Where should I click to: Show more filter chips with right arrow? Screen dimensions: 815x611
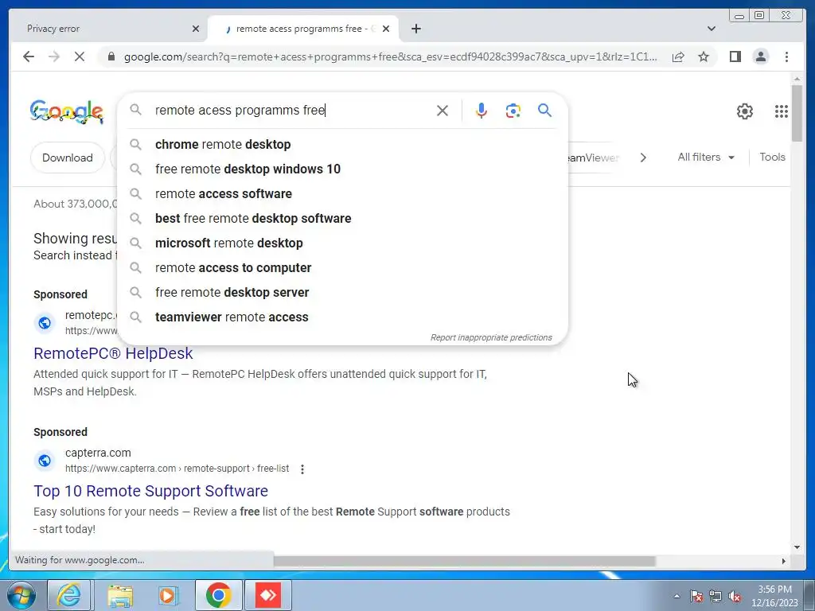[x=643, y=158]
